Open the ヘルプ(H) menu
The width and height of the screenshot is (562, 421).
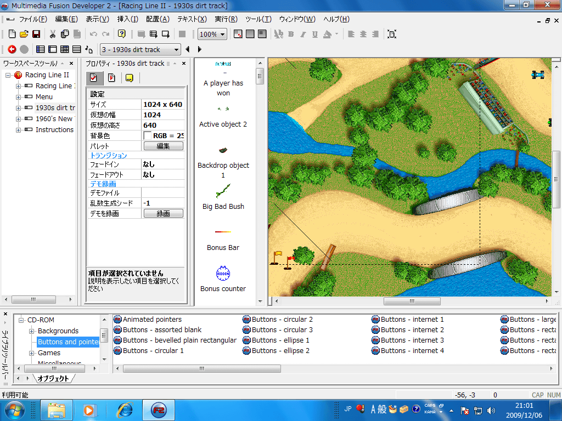[336, 19]
